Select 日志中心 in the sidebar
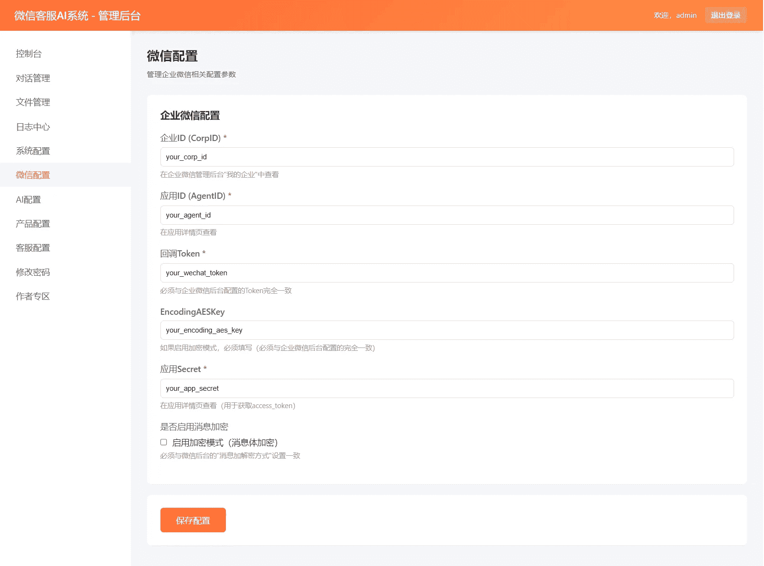Screen dimensions: 764x566 33,127
